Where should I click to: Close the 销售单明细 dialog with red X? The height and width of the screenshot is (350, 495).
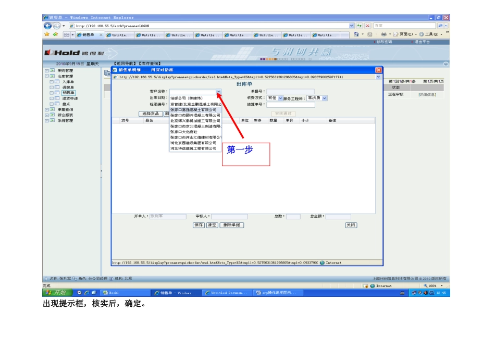pos(378,70)
